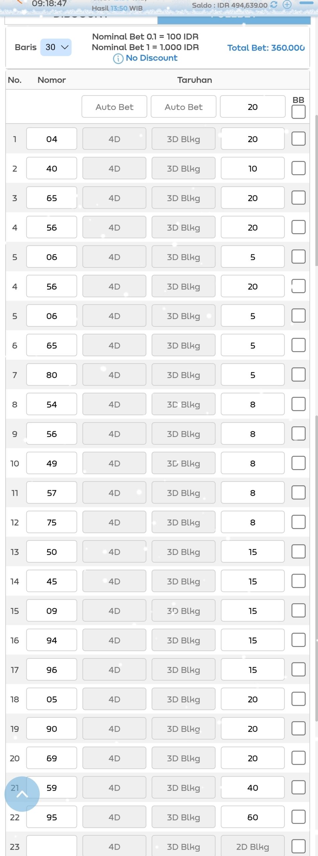Refresh the Saldo balance
Viewport: 318px width, 856px height.
274,5
